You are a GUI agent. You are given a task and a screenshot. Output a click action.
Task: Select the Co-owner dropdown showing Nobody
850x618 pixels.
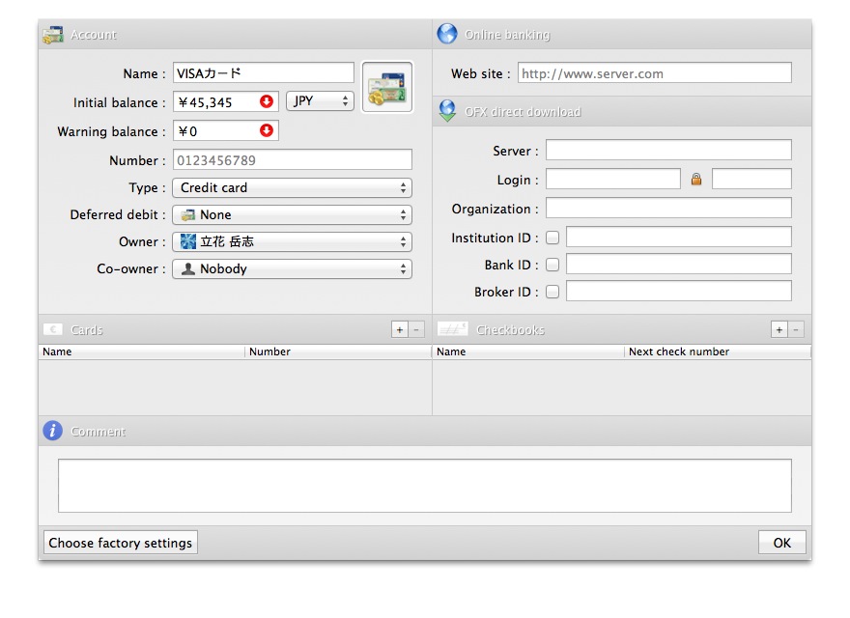pos(292,268)
